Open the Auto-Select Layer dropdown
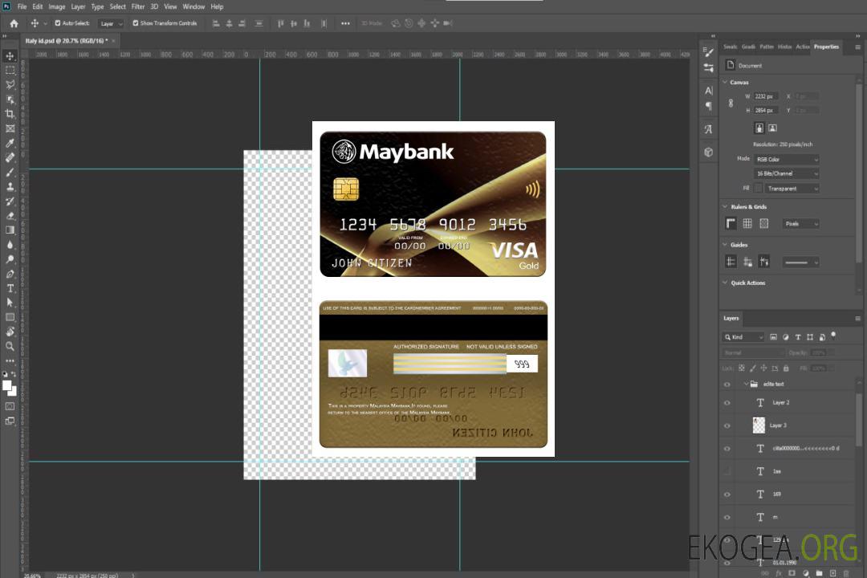The height and width of the screenshot is (578, 867). click(x=111, y=23)
